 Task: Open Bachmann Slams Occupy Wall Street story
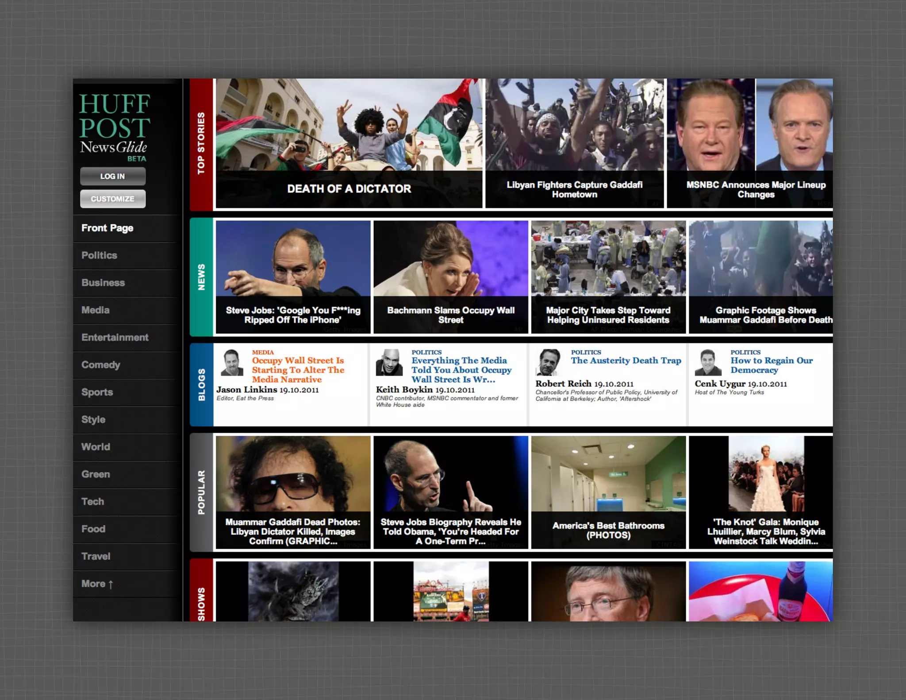(x=450, y=315)
